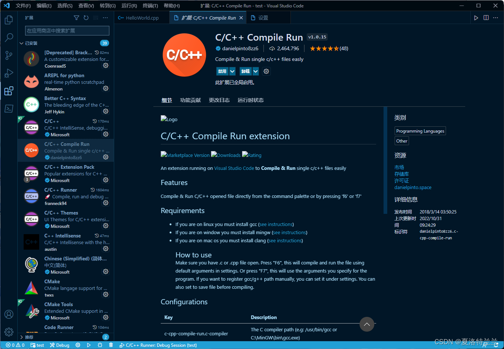The height and width of the screenshot is (349, 504).
Task: Split the editor to the right
Action: pos(486,18)
